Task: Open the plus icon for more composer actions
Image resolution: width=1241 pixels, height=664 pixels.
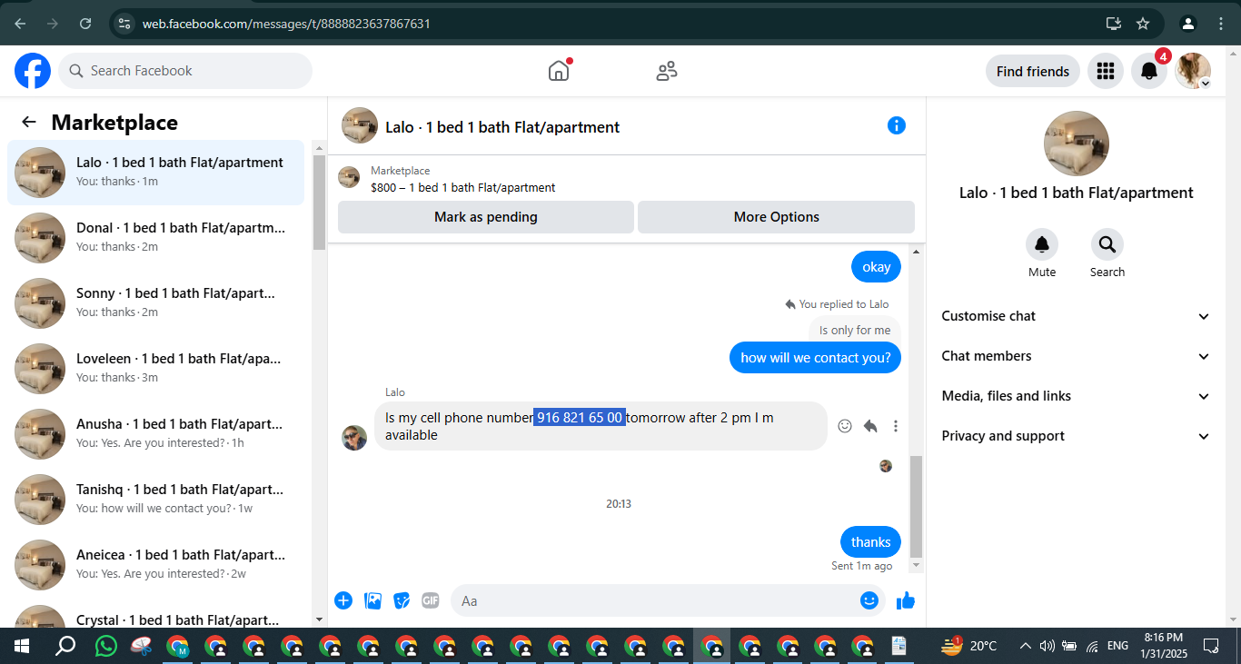Action: pos(343,600)
